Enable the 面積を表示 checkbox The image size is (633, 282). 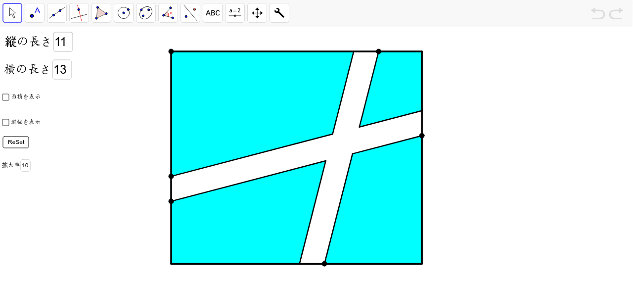[x=6, y=97]
